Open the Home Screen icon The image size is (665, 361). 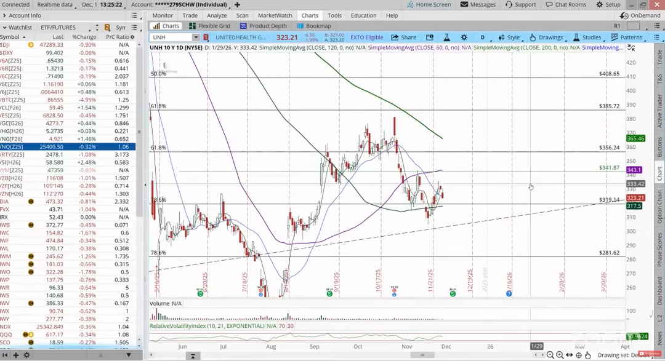[x=410, y=4]
